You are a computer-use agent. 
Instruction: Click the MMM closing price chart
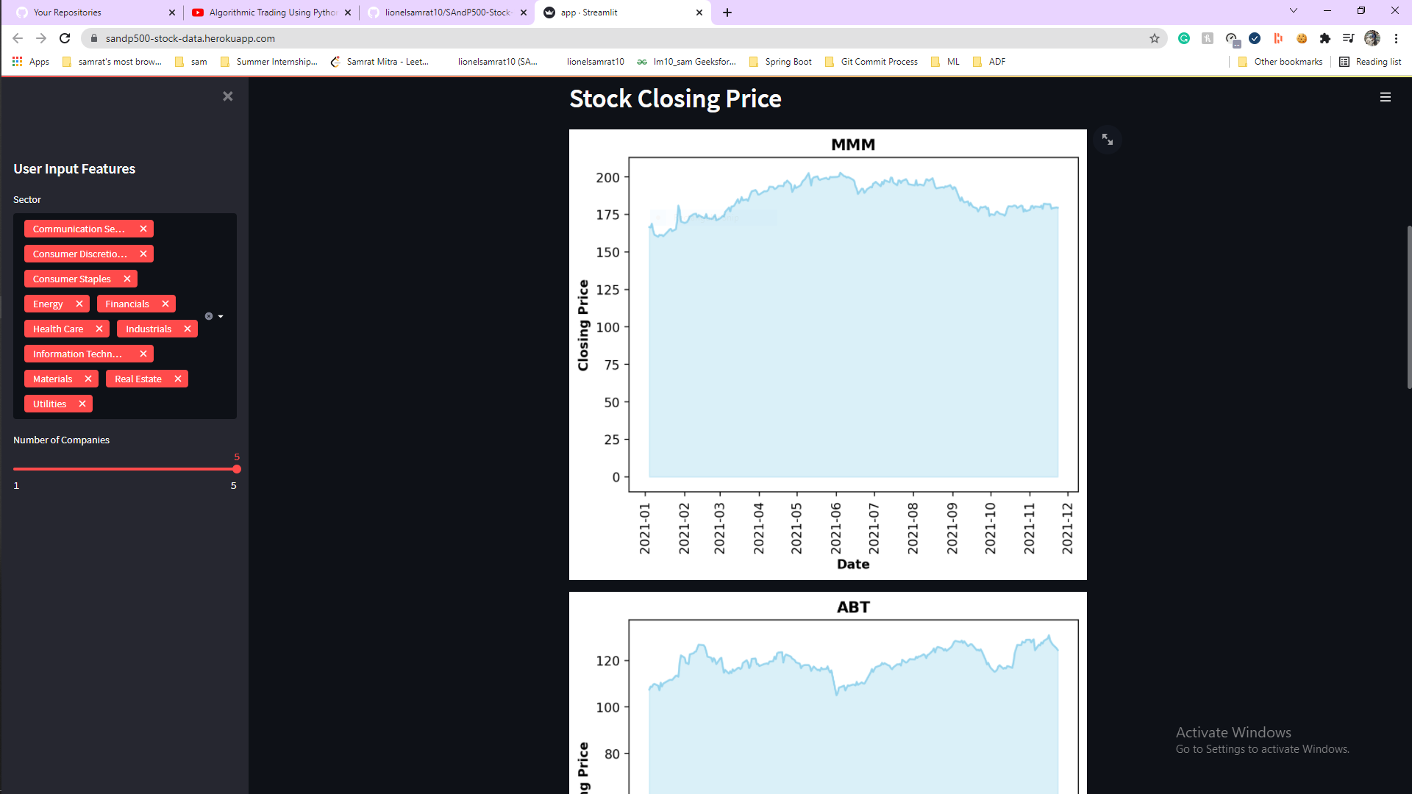828,354
